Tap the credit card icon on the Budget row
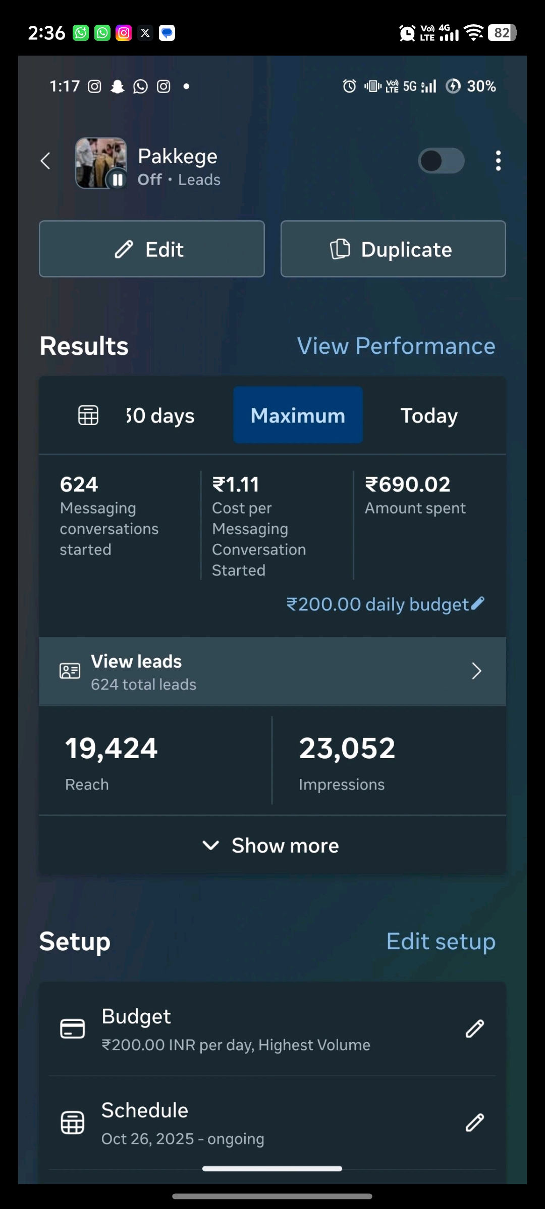Screen dimensions: 545x1209 (72, 1027)
